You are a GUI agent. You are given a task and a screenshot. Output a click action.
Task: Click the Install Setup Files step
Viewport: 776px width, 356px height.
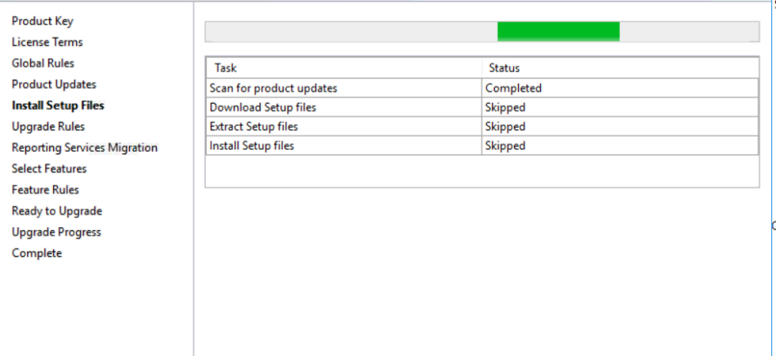(x=58, y=105)
